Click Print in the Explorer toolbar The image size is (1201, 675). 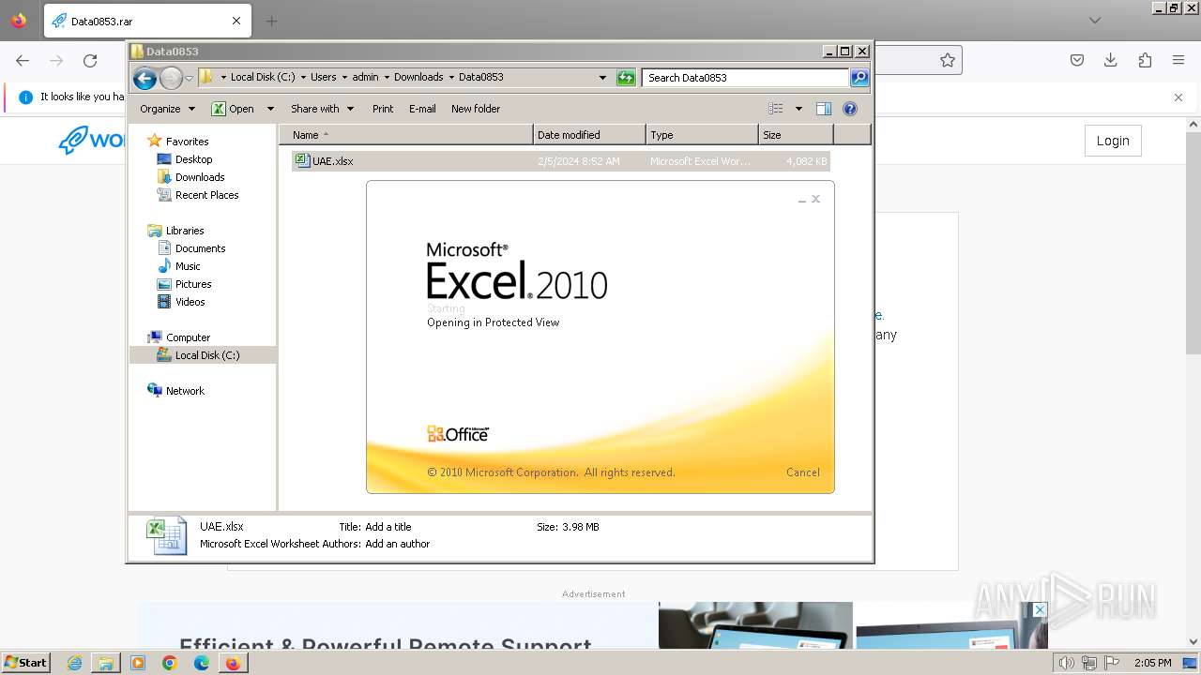pos(383,109)
